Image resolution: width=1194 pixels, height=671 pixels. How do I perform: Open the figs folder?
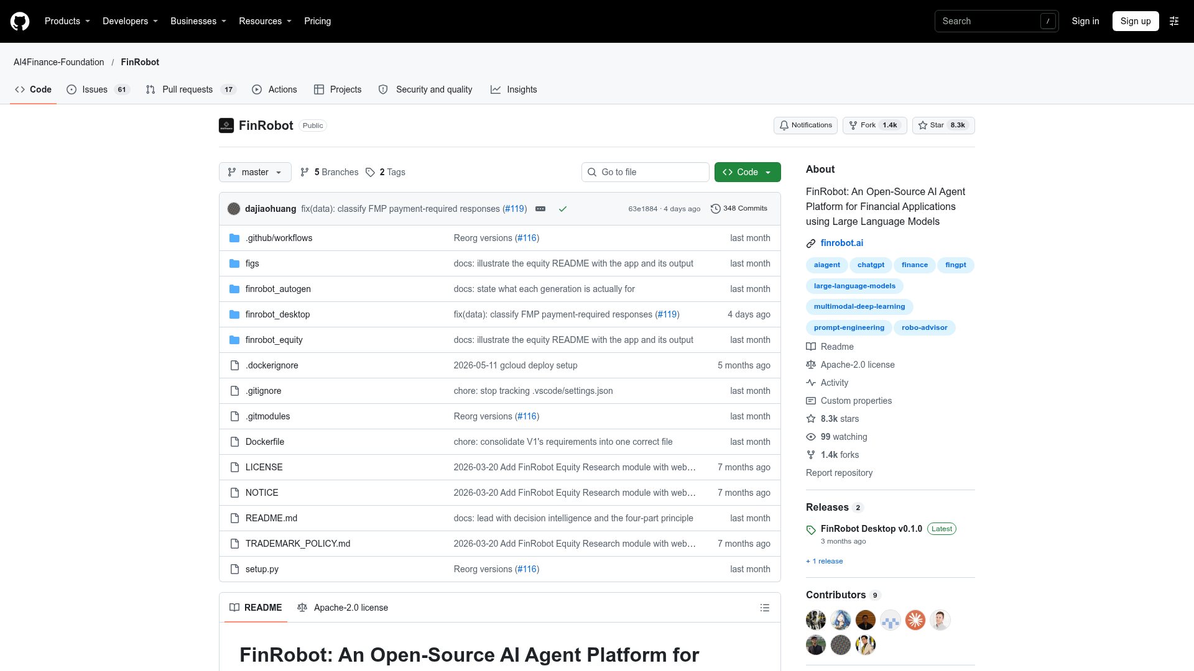(x=252, y=263)
